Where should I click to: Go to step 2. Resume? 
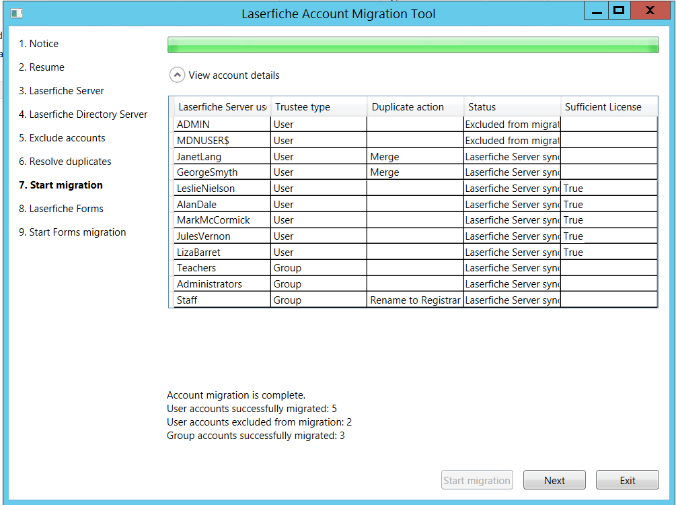pyautogui.click(x=42, y=67)
